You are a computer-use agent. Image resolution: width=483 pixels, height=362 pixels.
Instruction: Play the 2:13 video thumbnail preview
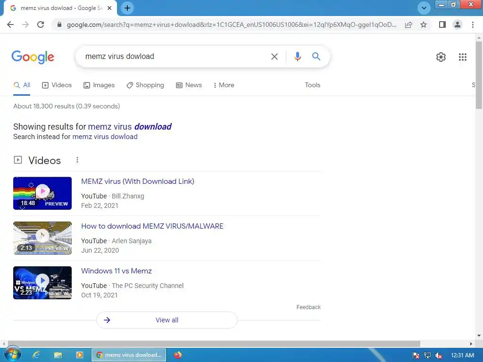click(x=42, y=238)
